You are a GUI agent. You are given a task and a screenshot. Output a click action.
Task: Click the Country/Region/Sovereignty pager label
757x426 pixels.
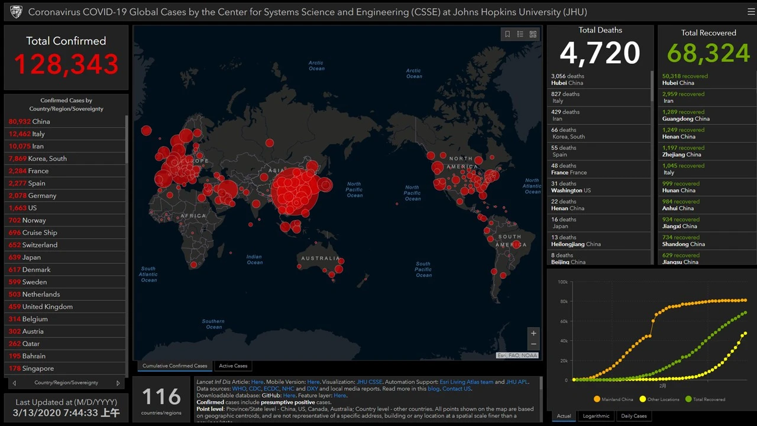(x=66, y=383)
